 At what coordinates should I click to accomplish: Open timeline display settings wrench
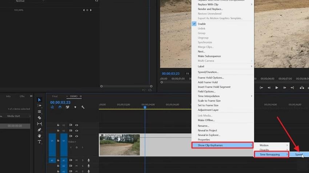click(x=83, y=107)
